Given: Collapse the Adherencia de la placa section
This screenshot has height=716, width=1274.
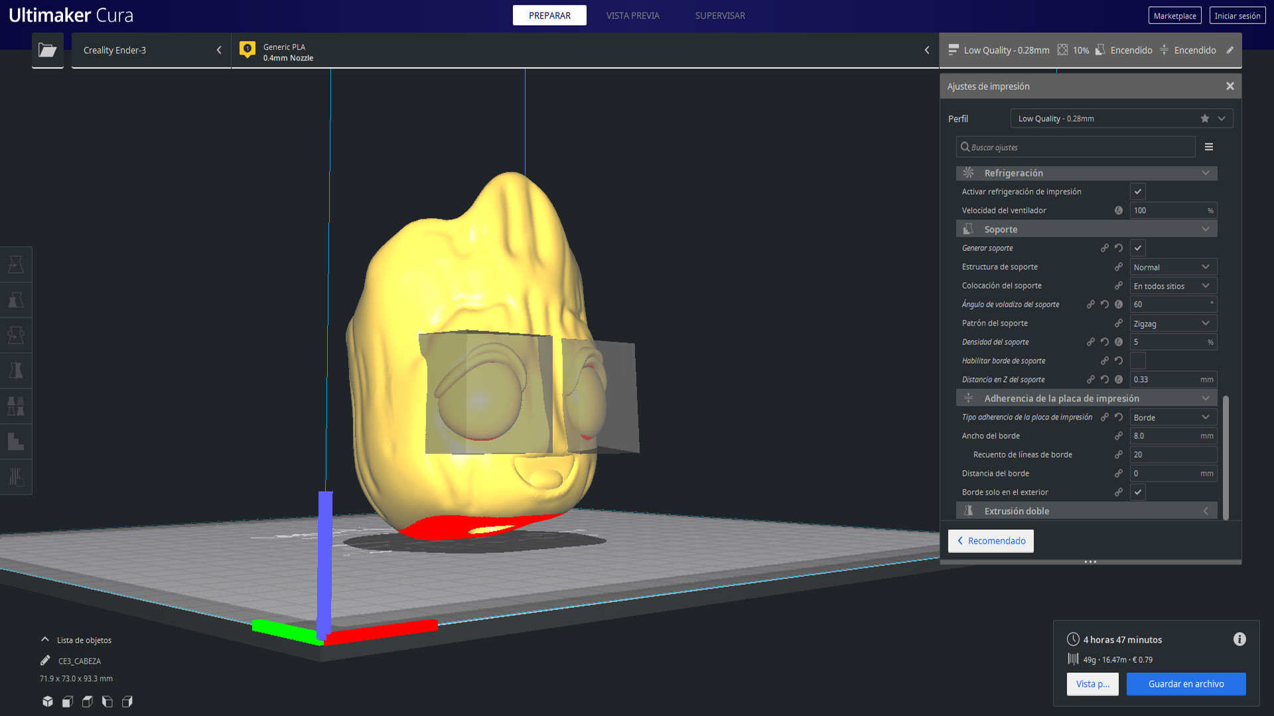Looking at the screenshot, I should point(1206,398).
